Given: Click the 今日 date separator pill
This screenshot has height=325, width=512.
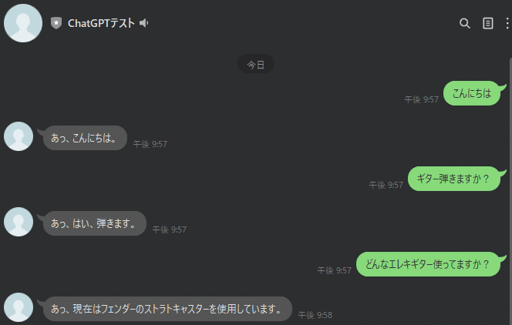Looking at the screenshot, I should coord(256,65).
